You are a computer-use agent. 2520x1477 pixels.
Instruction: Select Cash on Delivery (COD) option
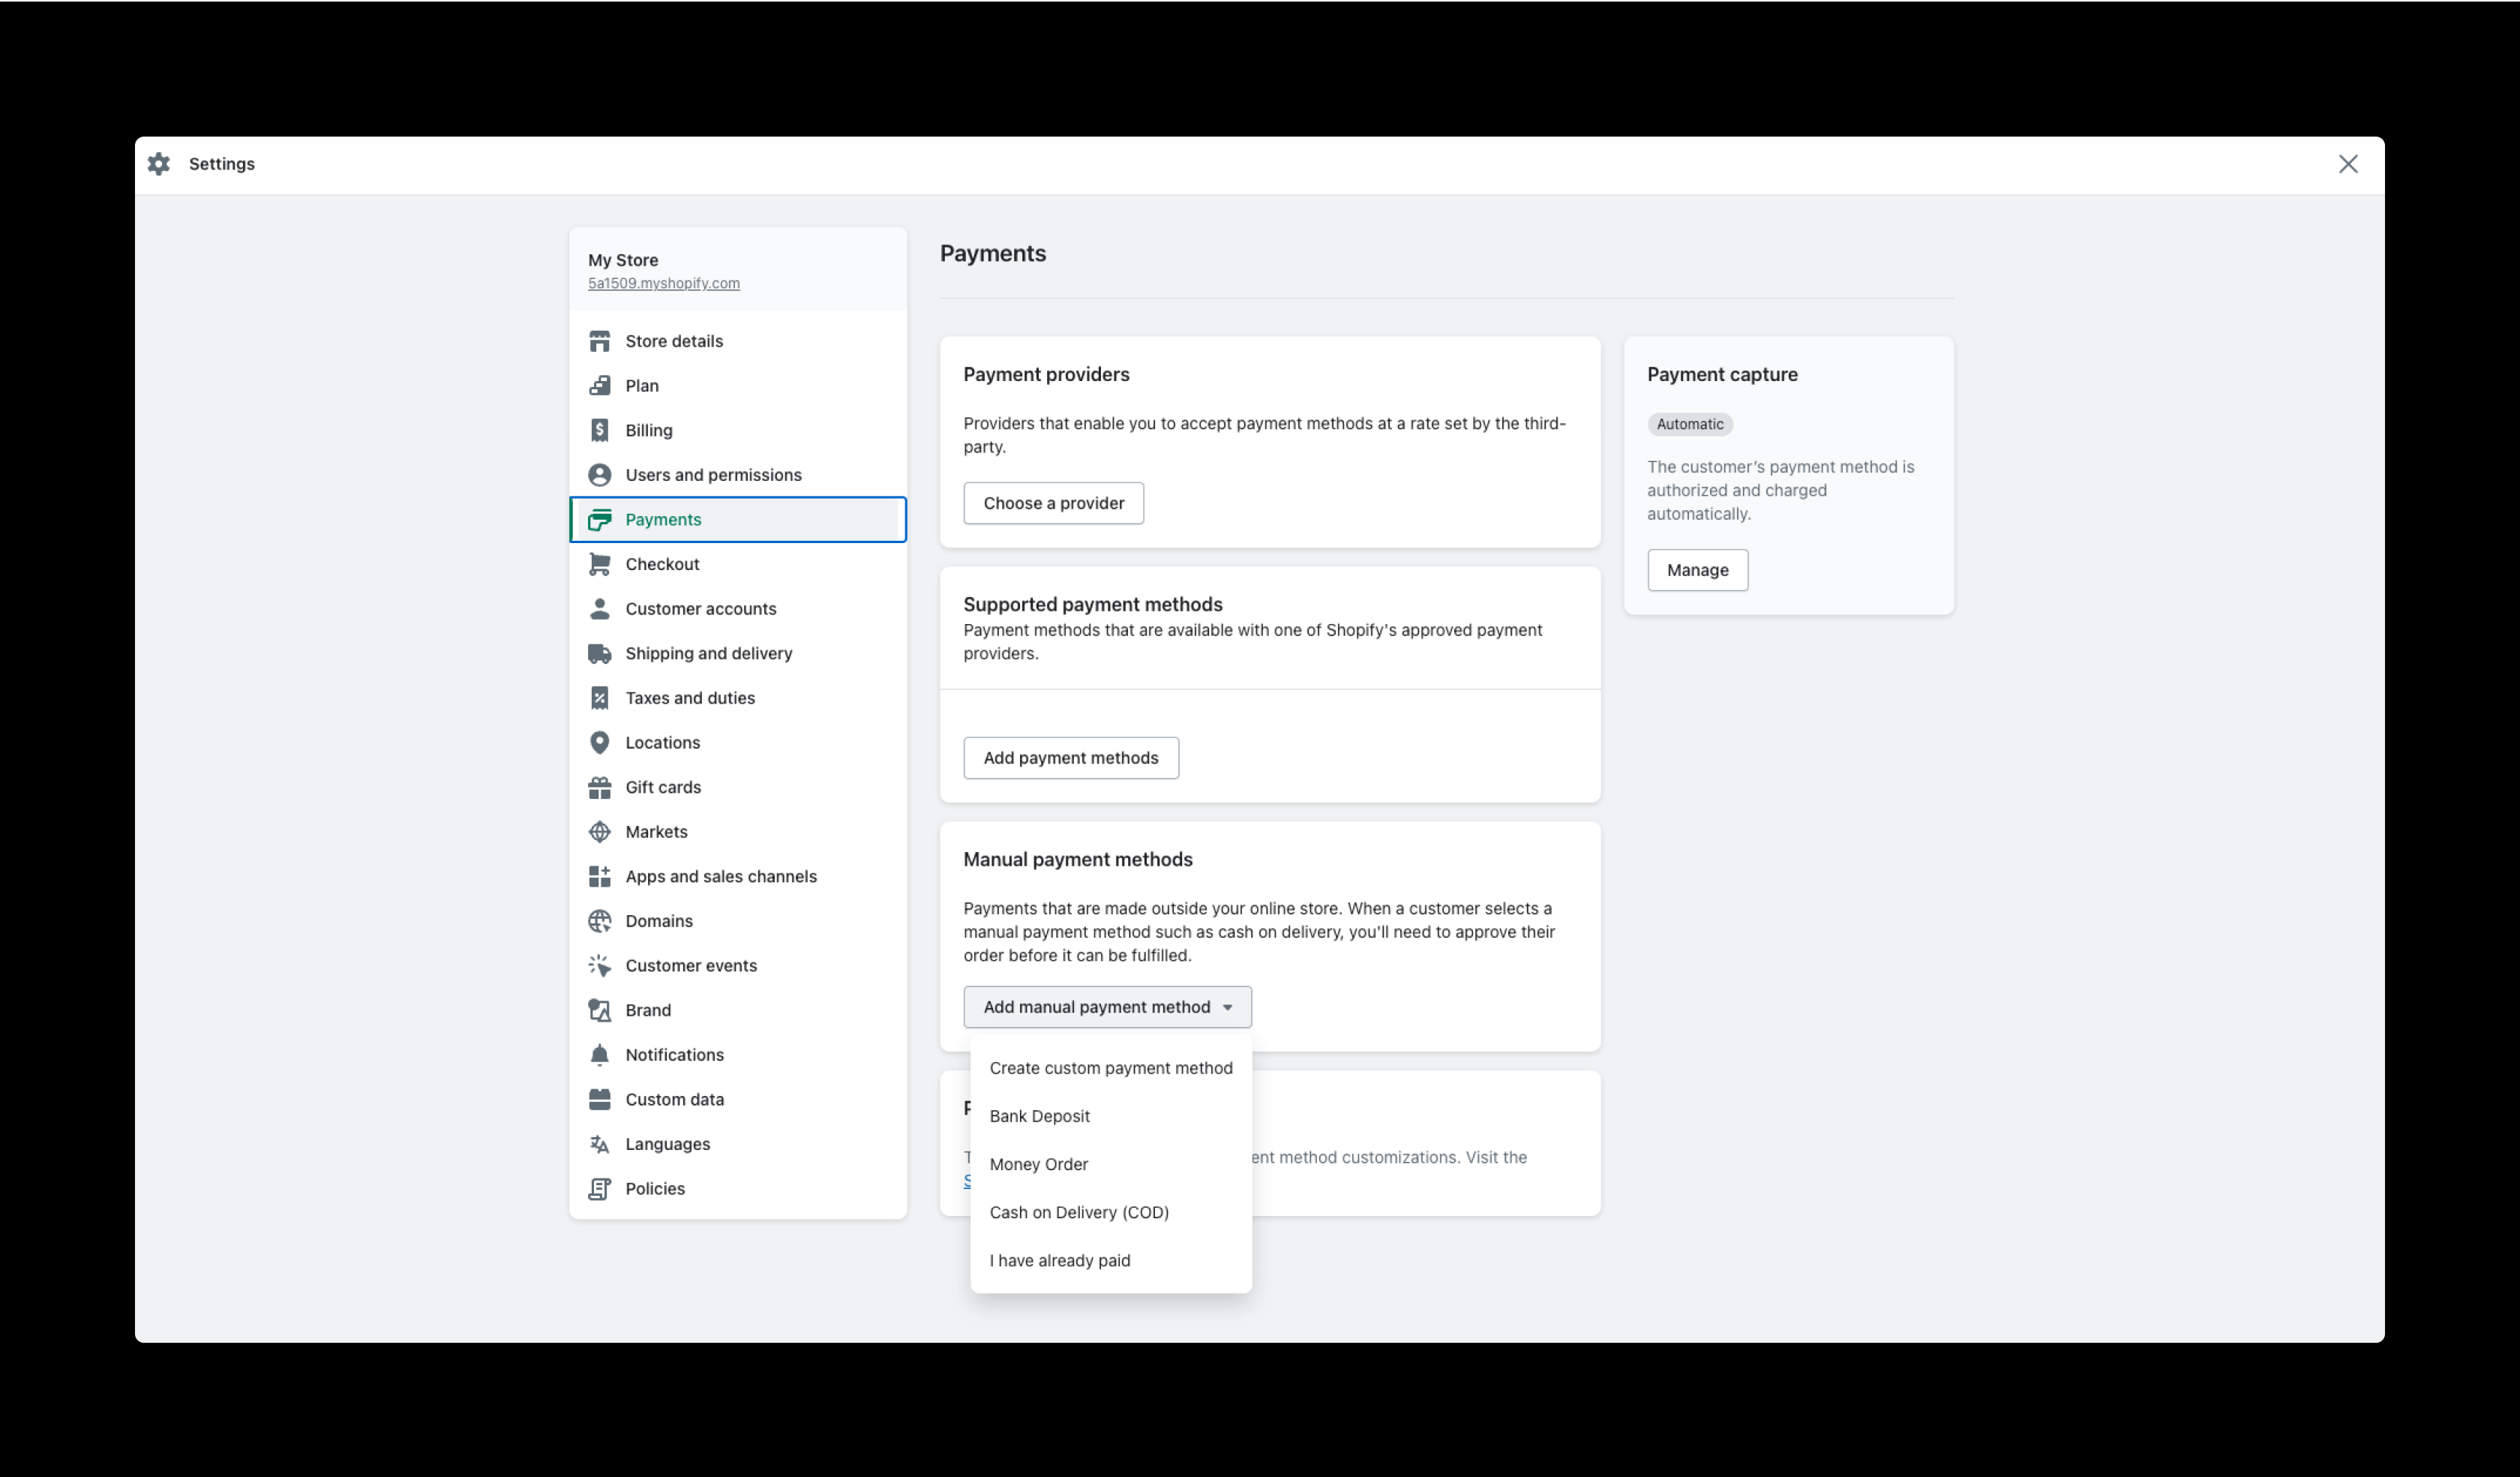(1079, 1211)
